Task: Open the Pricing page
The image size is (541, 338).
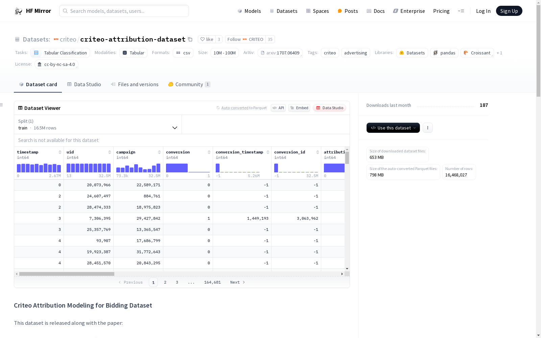Action: (441, 11)
